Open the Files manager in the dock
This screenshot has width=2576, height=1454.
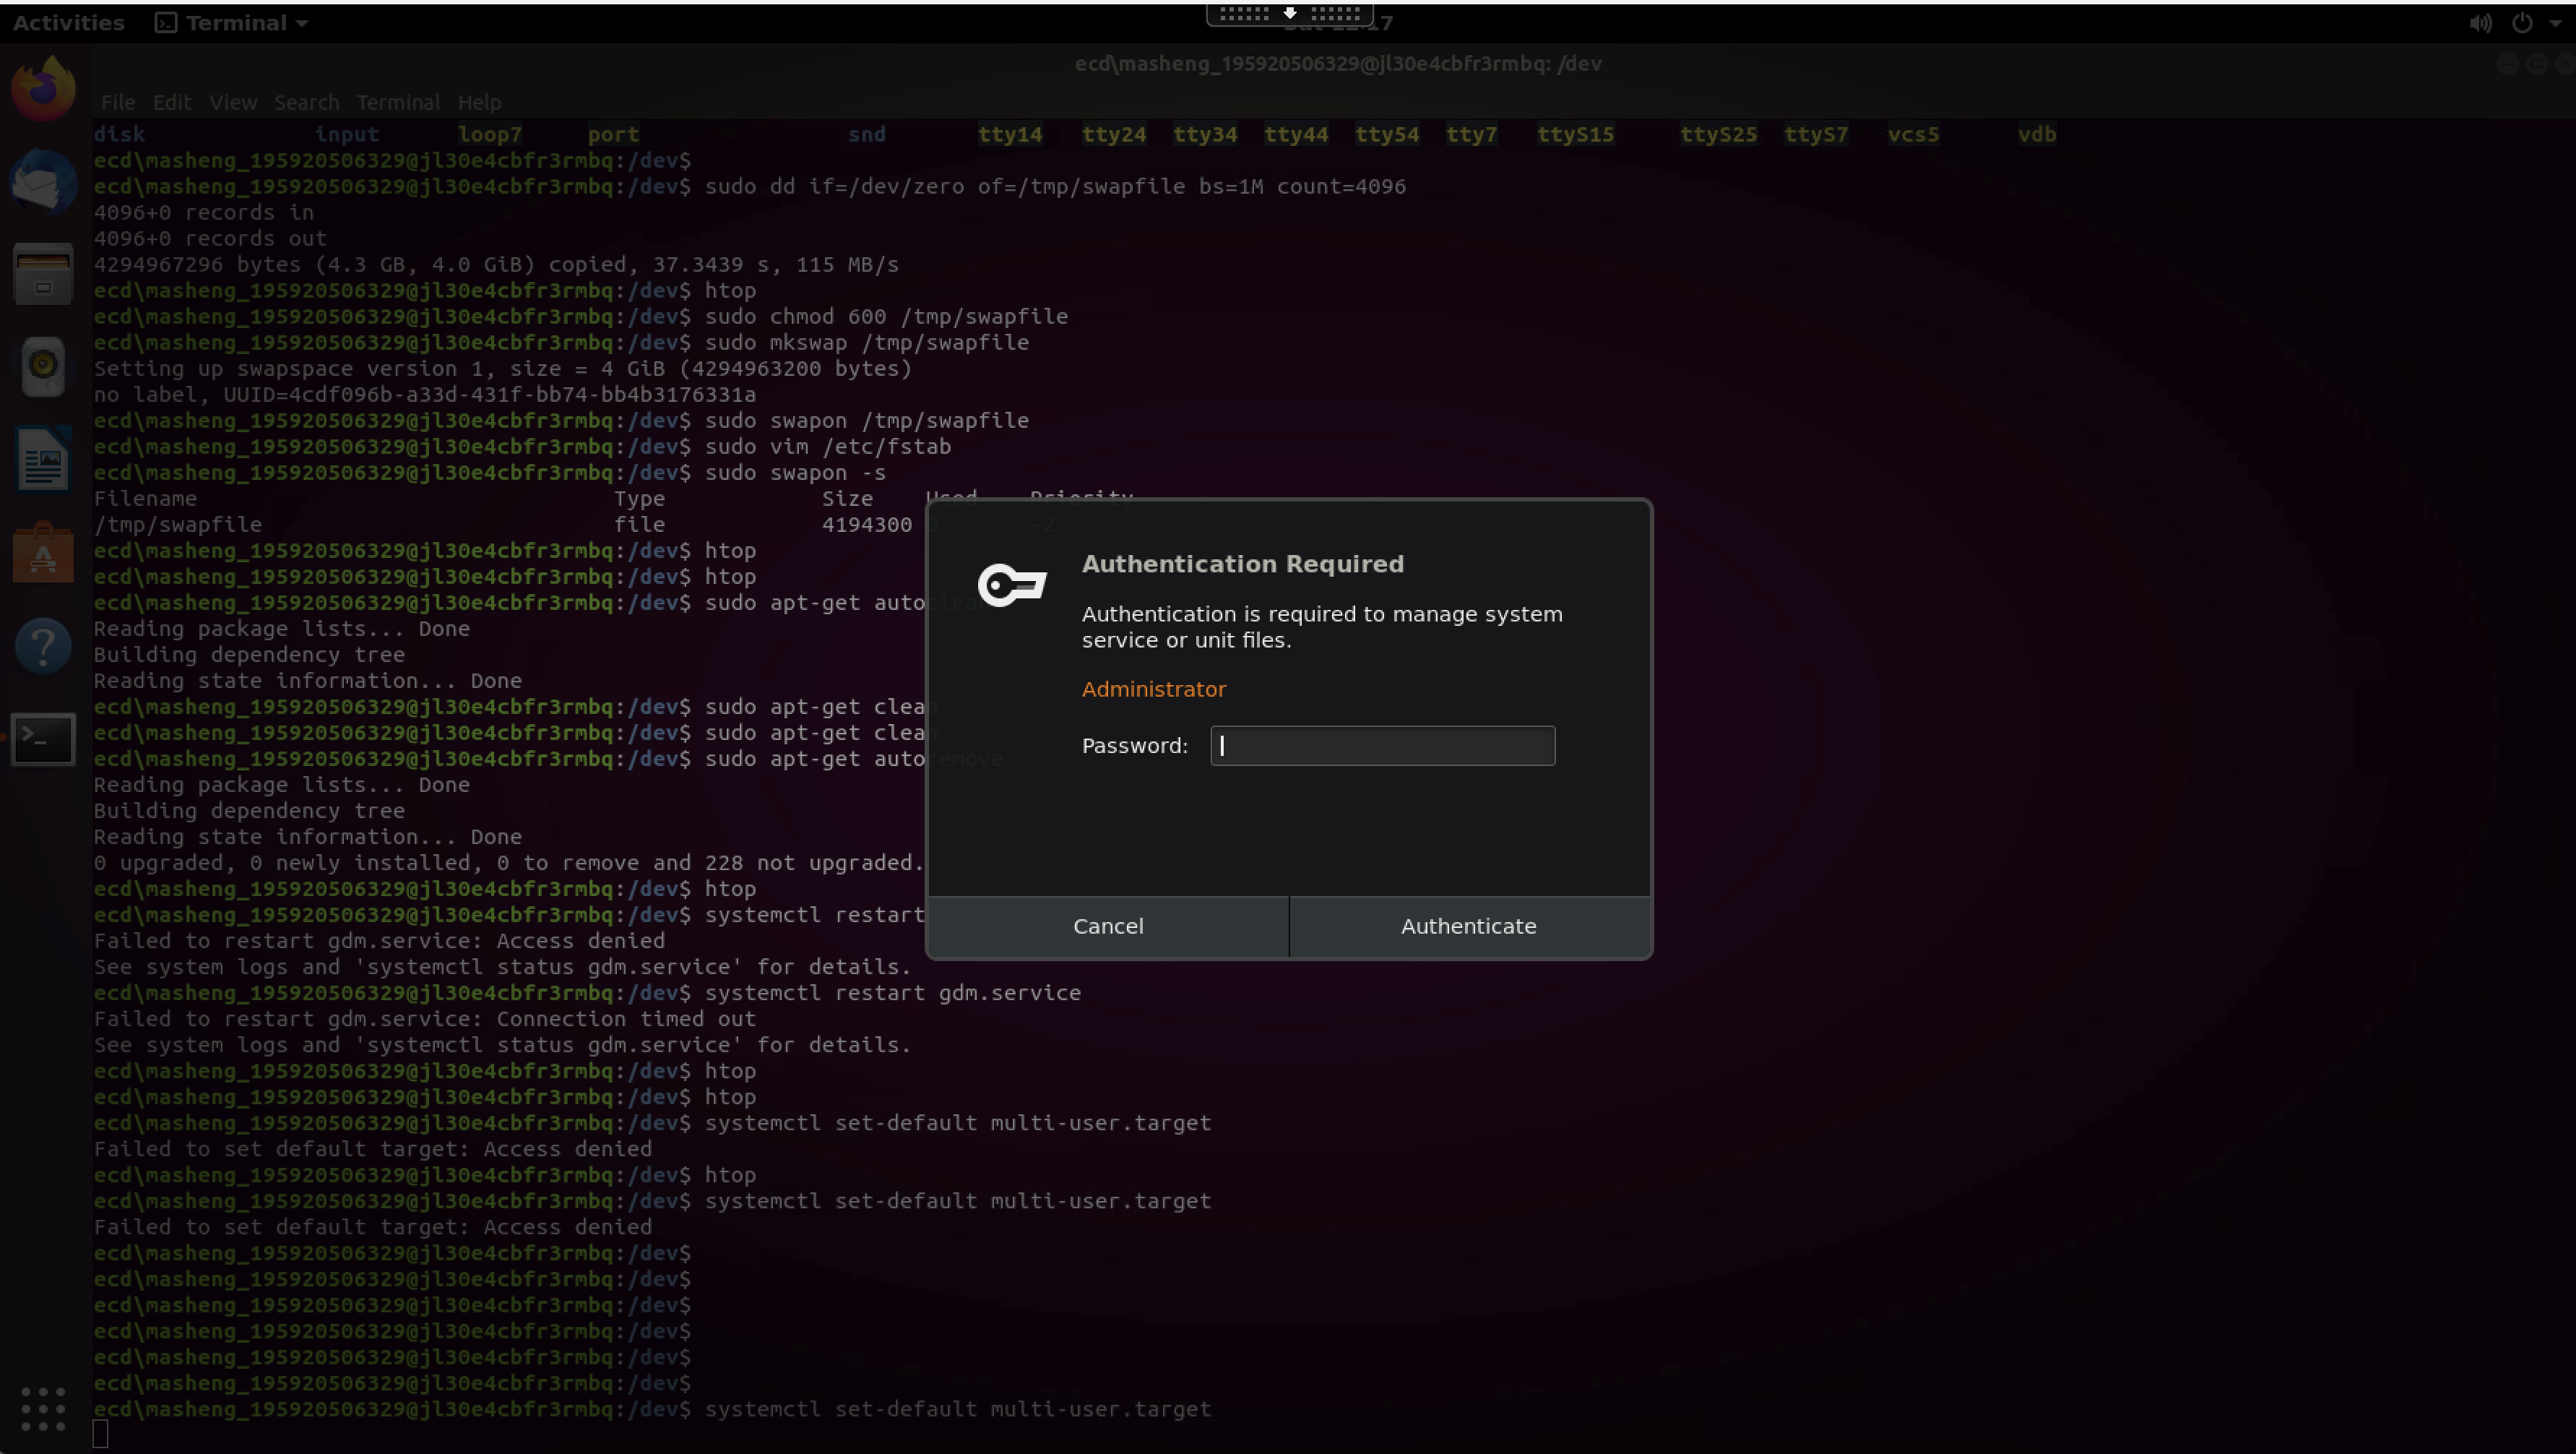click(x=43, y=274)
